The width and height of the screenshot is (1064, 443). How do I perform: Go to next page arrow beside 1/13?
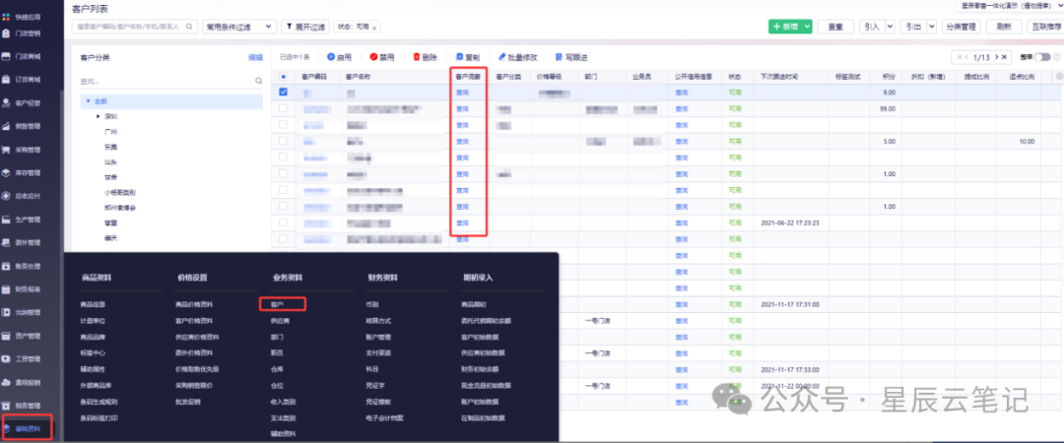(x=997, y=58)
